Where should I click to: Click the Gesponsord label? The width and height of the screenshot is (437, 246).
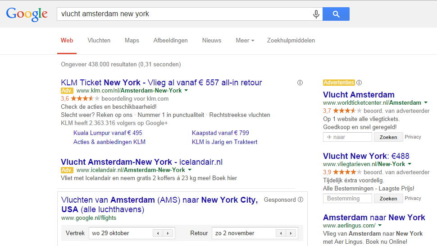[280, 200]
